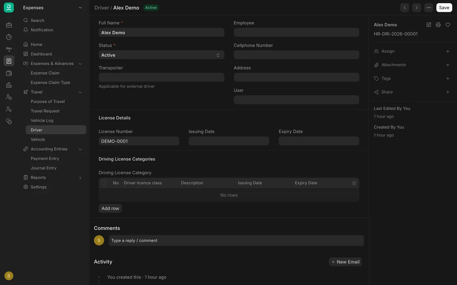Viewport: 457px width, 285px height.
Task: Click the New Email button
Action: click(x=345, y=262)
